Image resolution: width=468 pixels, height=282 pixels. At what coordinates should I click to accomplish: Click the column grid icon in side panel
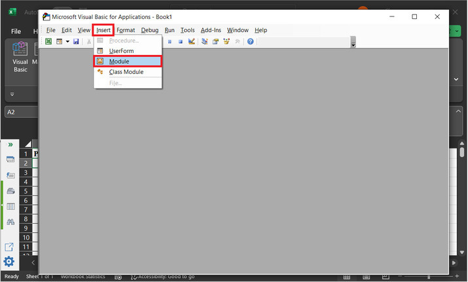click(10, 206)
